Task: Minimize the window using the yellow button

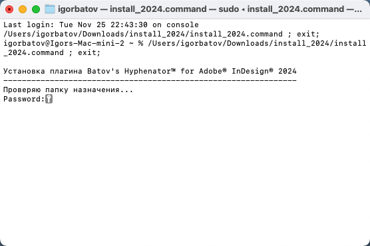Action: [x=23, y=9]
